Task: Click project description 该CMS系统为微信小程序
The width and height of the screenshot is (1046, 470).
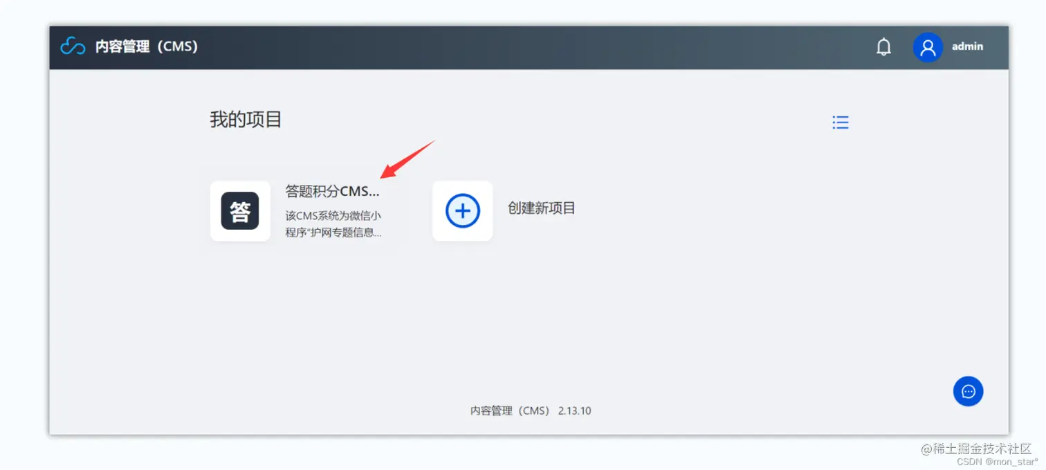Action: [x=333, y=224]
